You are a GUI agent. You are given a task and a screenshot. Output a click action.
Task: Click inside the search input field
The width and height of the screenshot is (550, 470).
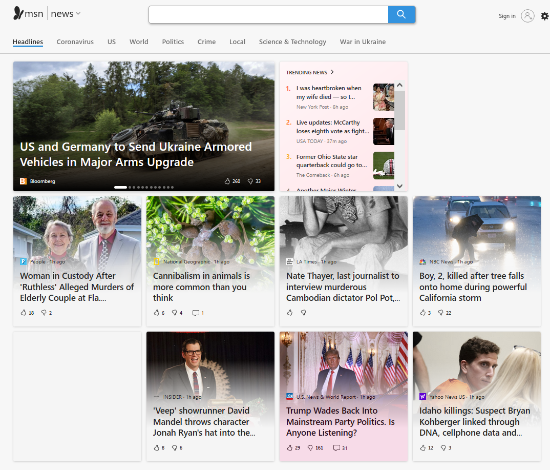[268, 14]
